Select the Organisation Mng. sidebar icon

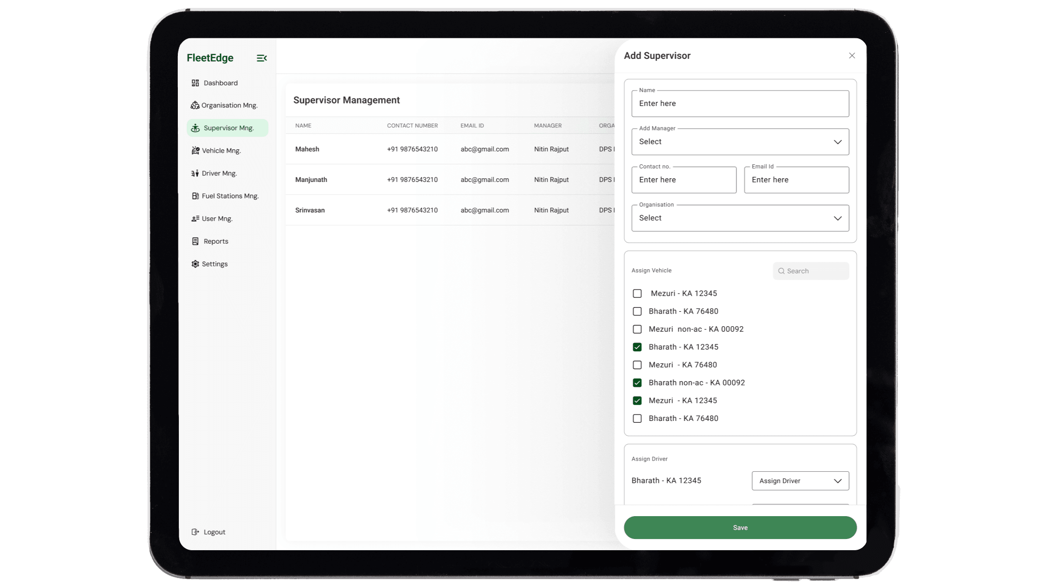(x=195, y=105)
